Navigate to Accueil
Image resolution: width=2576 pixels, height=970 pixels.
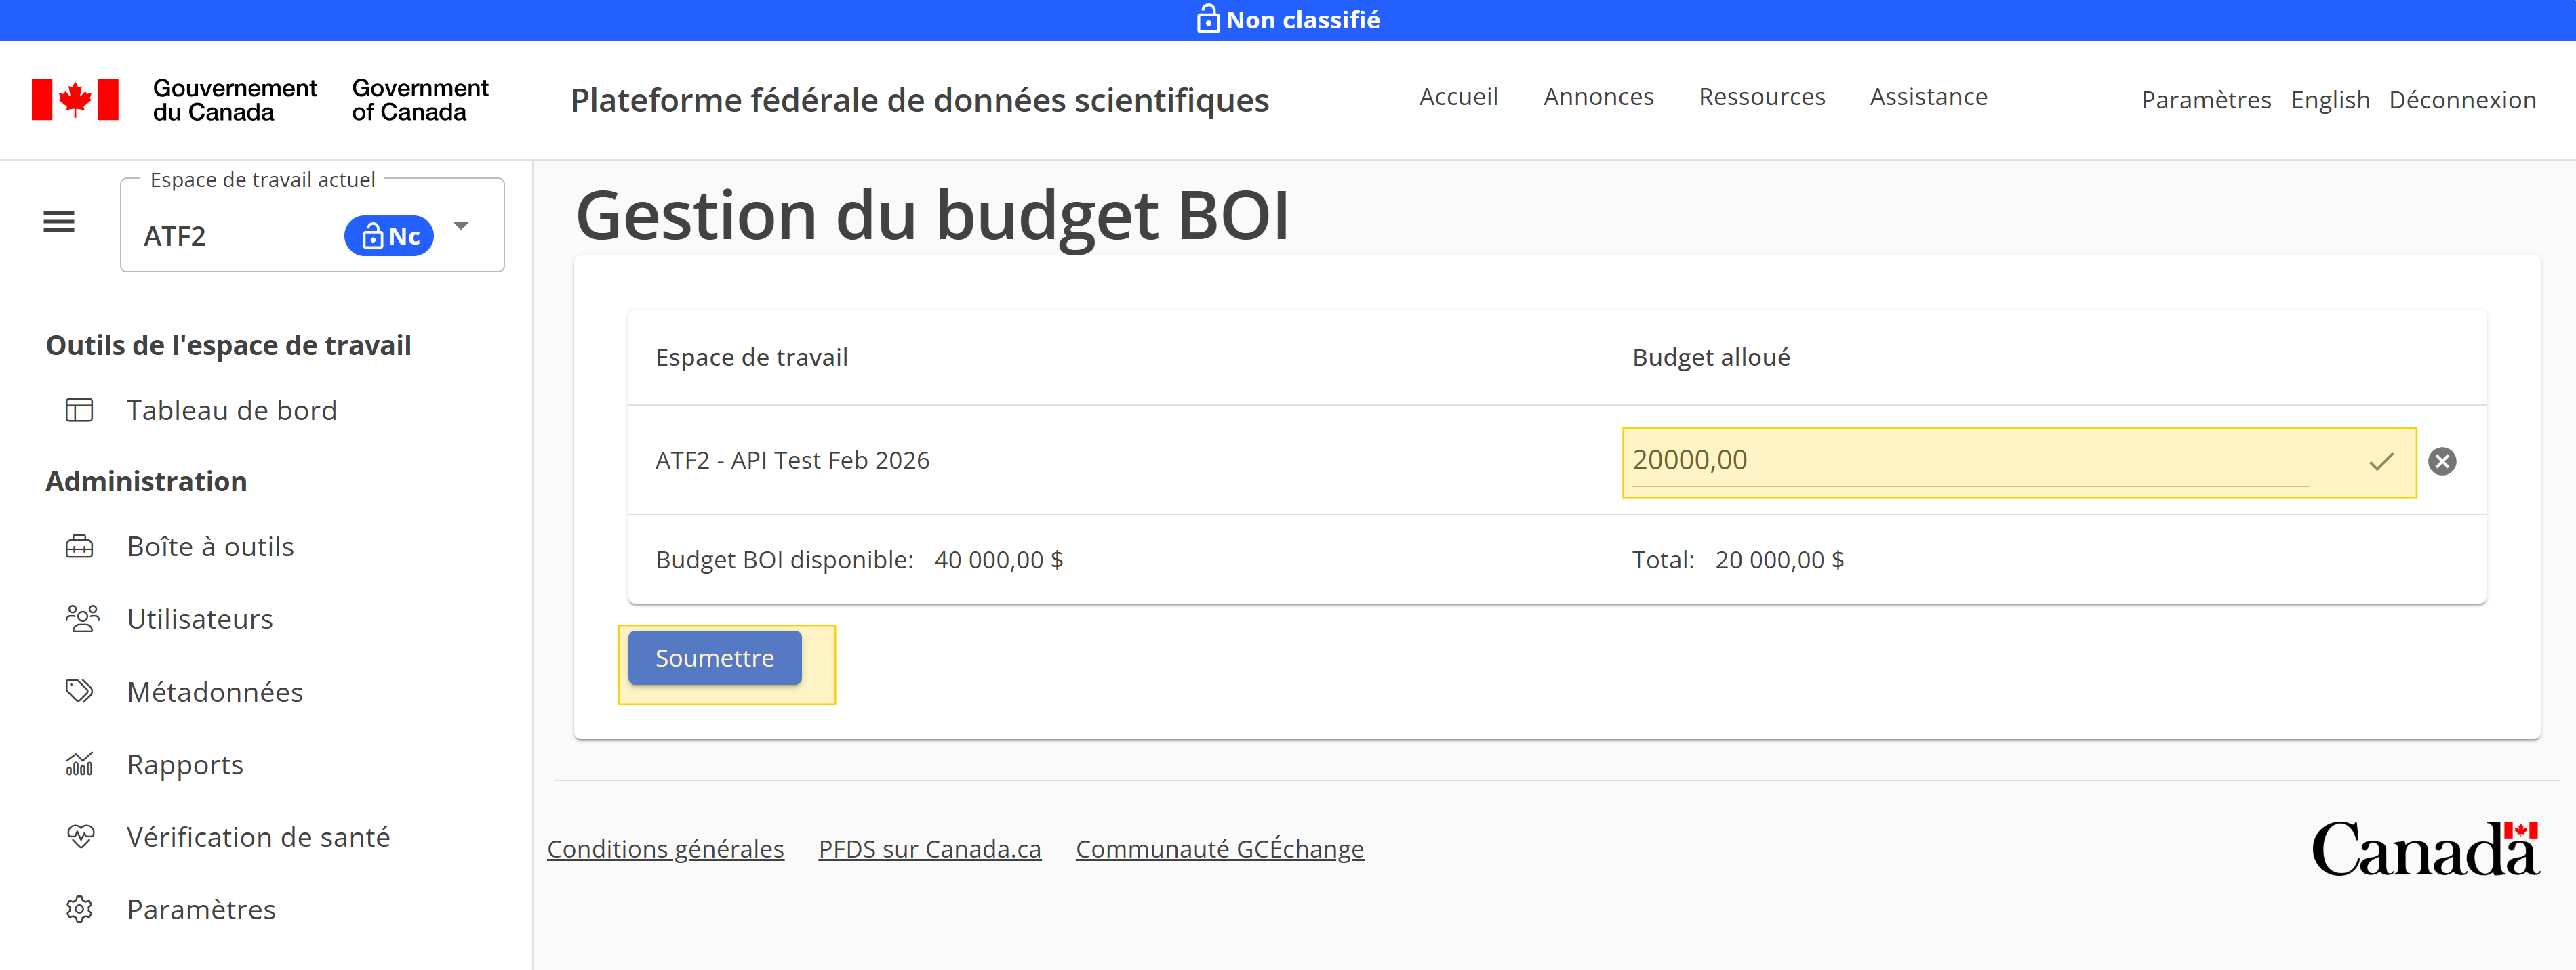pos(1458,97)
